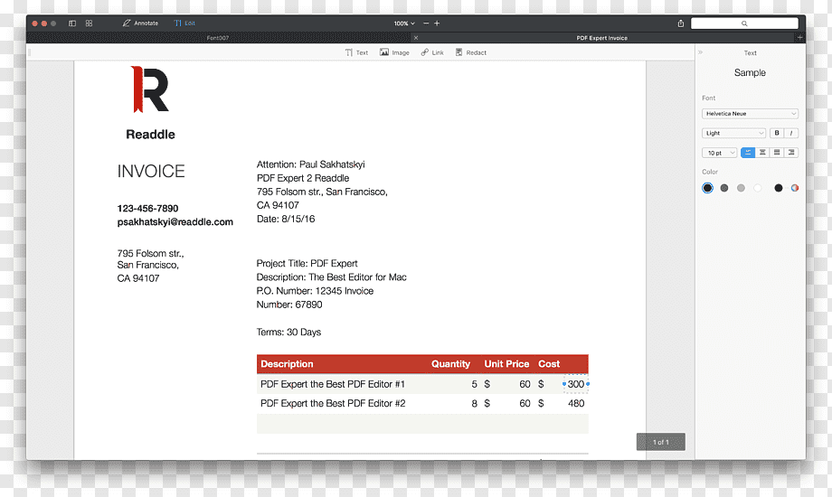Select the selected black color swatch
Screen dimensions: 832x497
(x=707, y=188)
